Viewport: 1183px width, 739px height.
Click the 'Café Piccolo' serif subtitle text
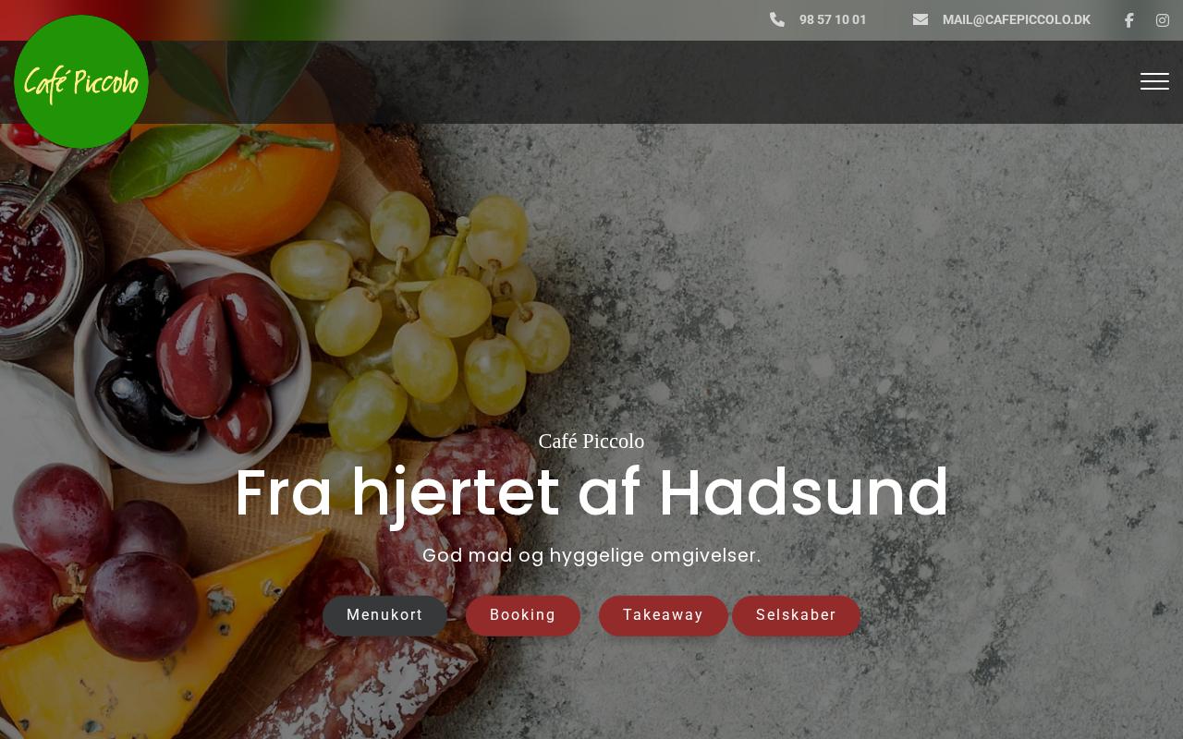[x=591, y=442]
